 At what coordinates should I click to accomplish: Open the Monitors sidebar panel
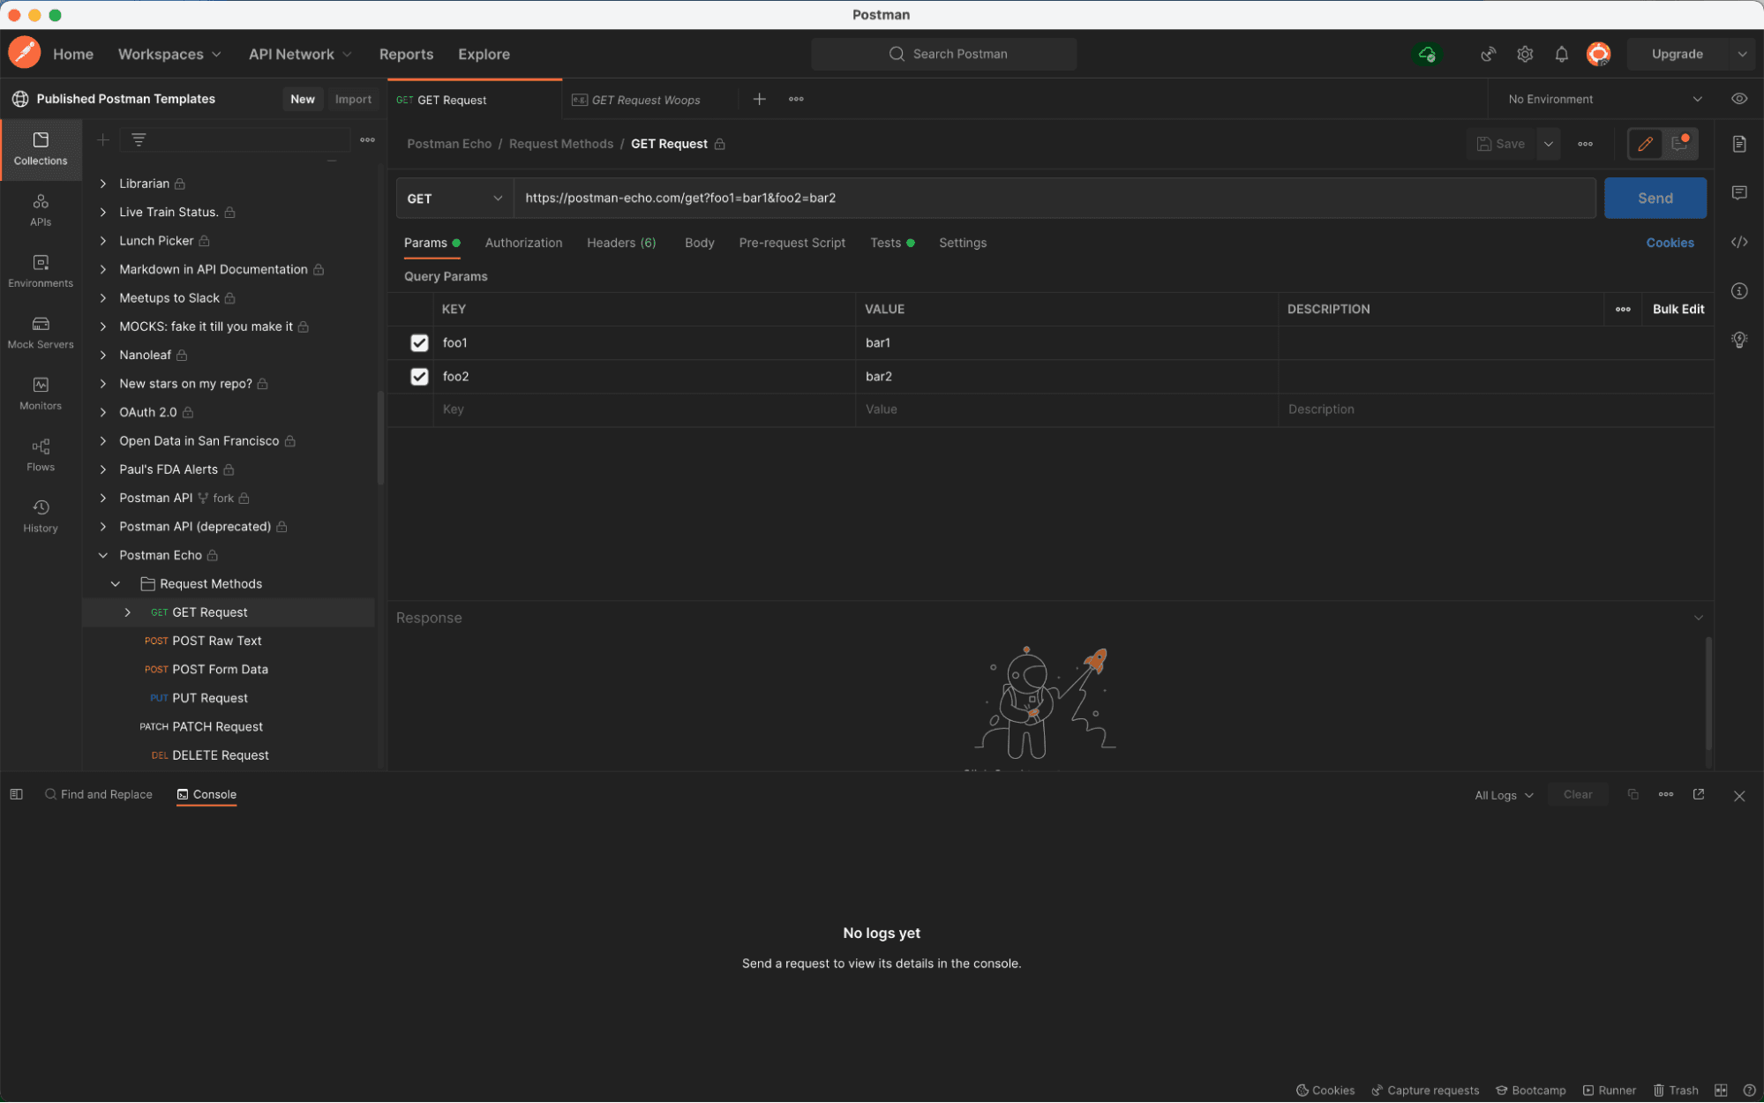[x=41, y=393]
